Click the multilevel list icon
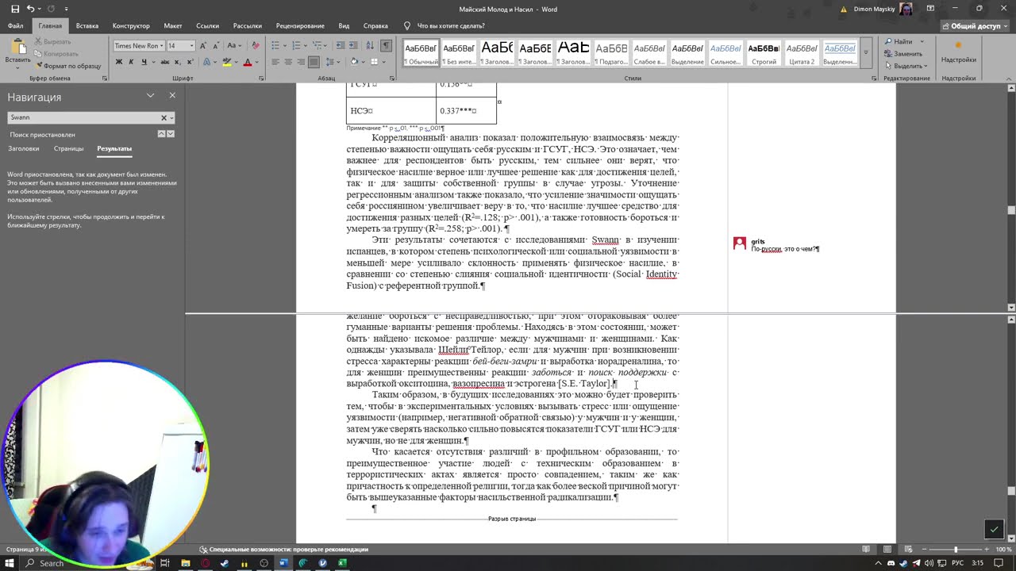Viewport: 1016px width, 571px height. 316,46
